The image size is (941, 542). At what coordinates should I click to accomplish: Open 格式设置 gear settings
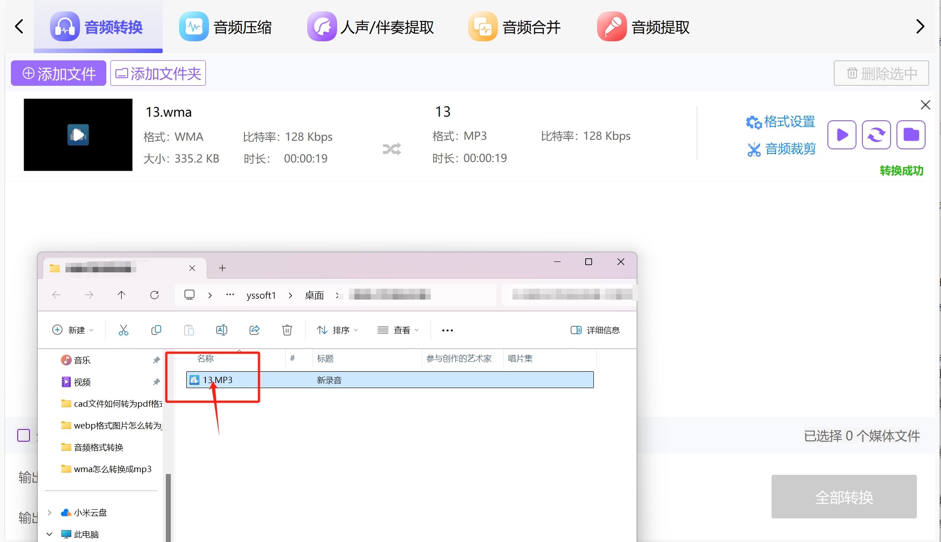[781, 122]
